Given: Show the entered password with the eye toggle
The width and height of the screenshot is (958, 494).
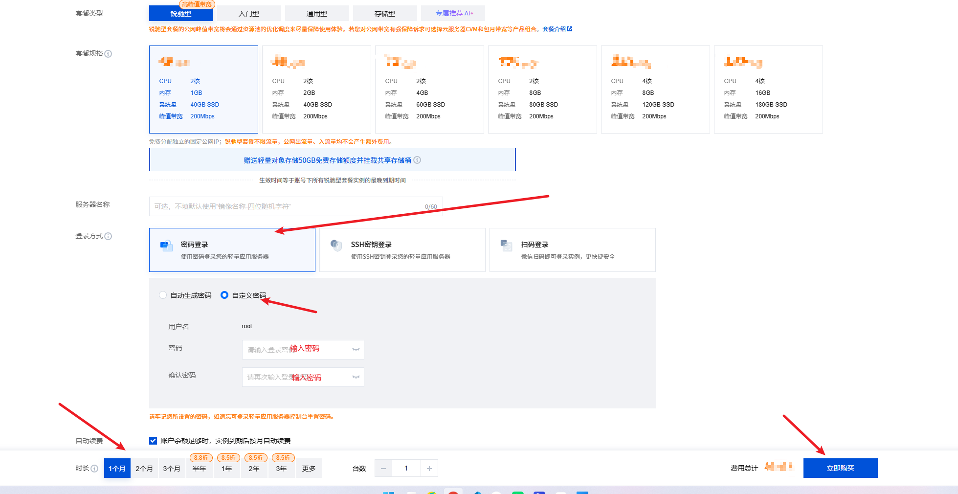Looking at the screenshot, I should pos(356,349).
